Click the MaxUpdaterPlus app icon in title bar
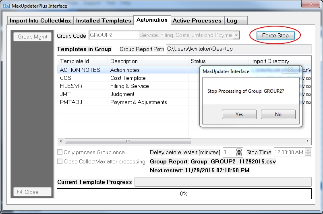Image resolution: width=323 pixels, height=214 pixels. click(6, 6)
